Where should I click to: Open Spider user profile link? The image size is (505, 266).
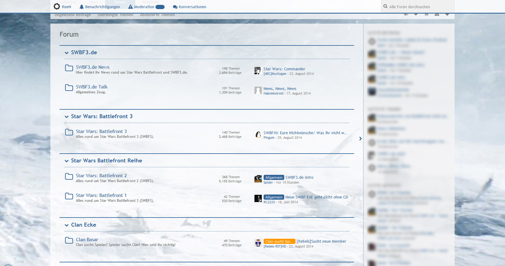point(268,182)
